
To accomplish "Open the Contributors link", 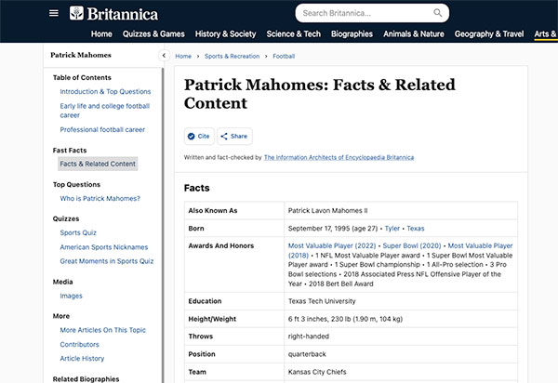I will pos(80,345).
